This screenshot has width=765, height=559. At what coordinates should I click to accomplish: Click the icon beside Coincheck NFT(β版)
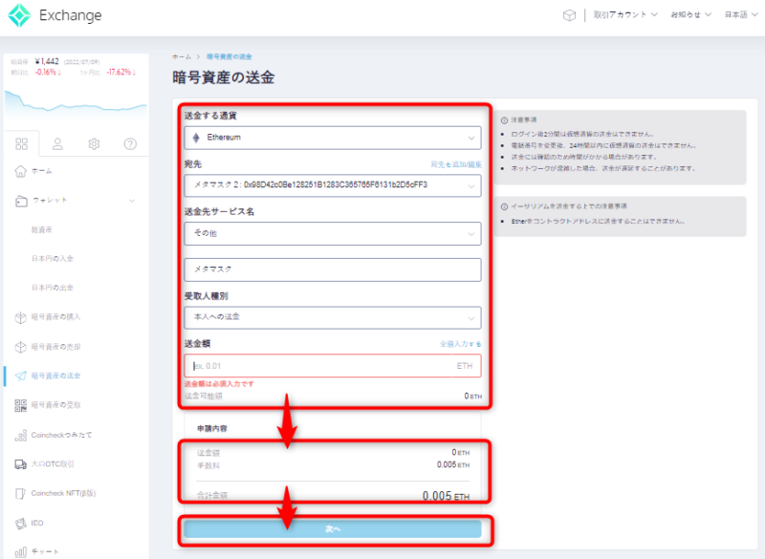(x=20, y=494)
